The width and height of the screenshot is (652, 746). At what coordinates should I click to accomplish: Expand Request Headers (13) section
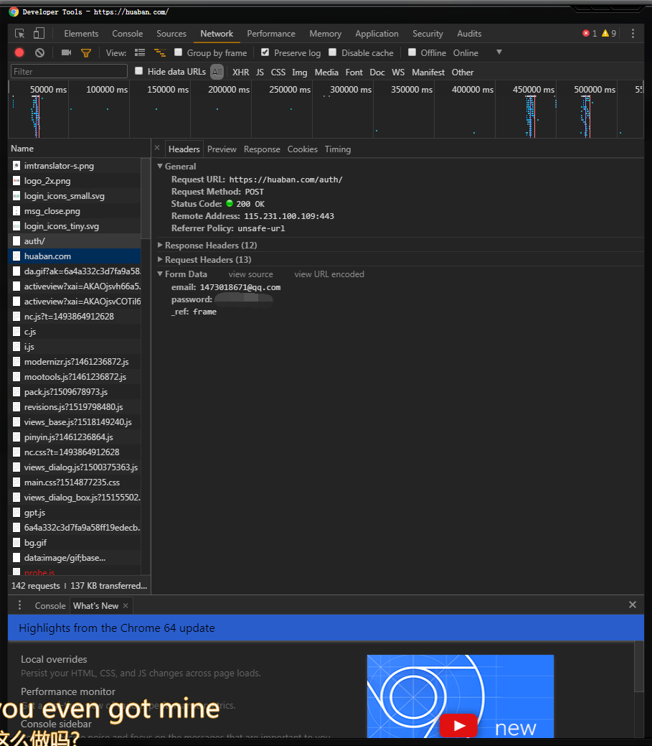point(160,259)
